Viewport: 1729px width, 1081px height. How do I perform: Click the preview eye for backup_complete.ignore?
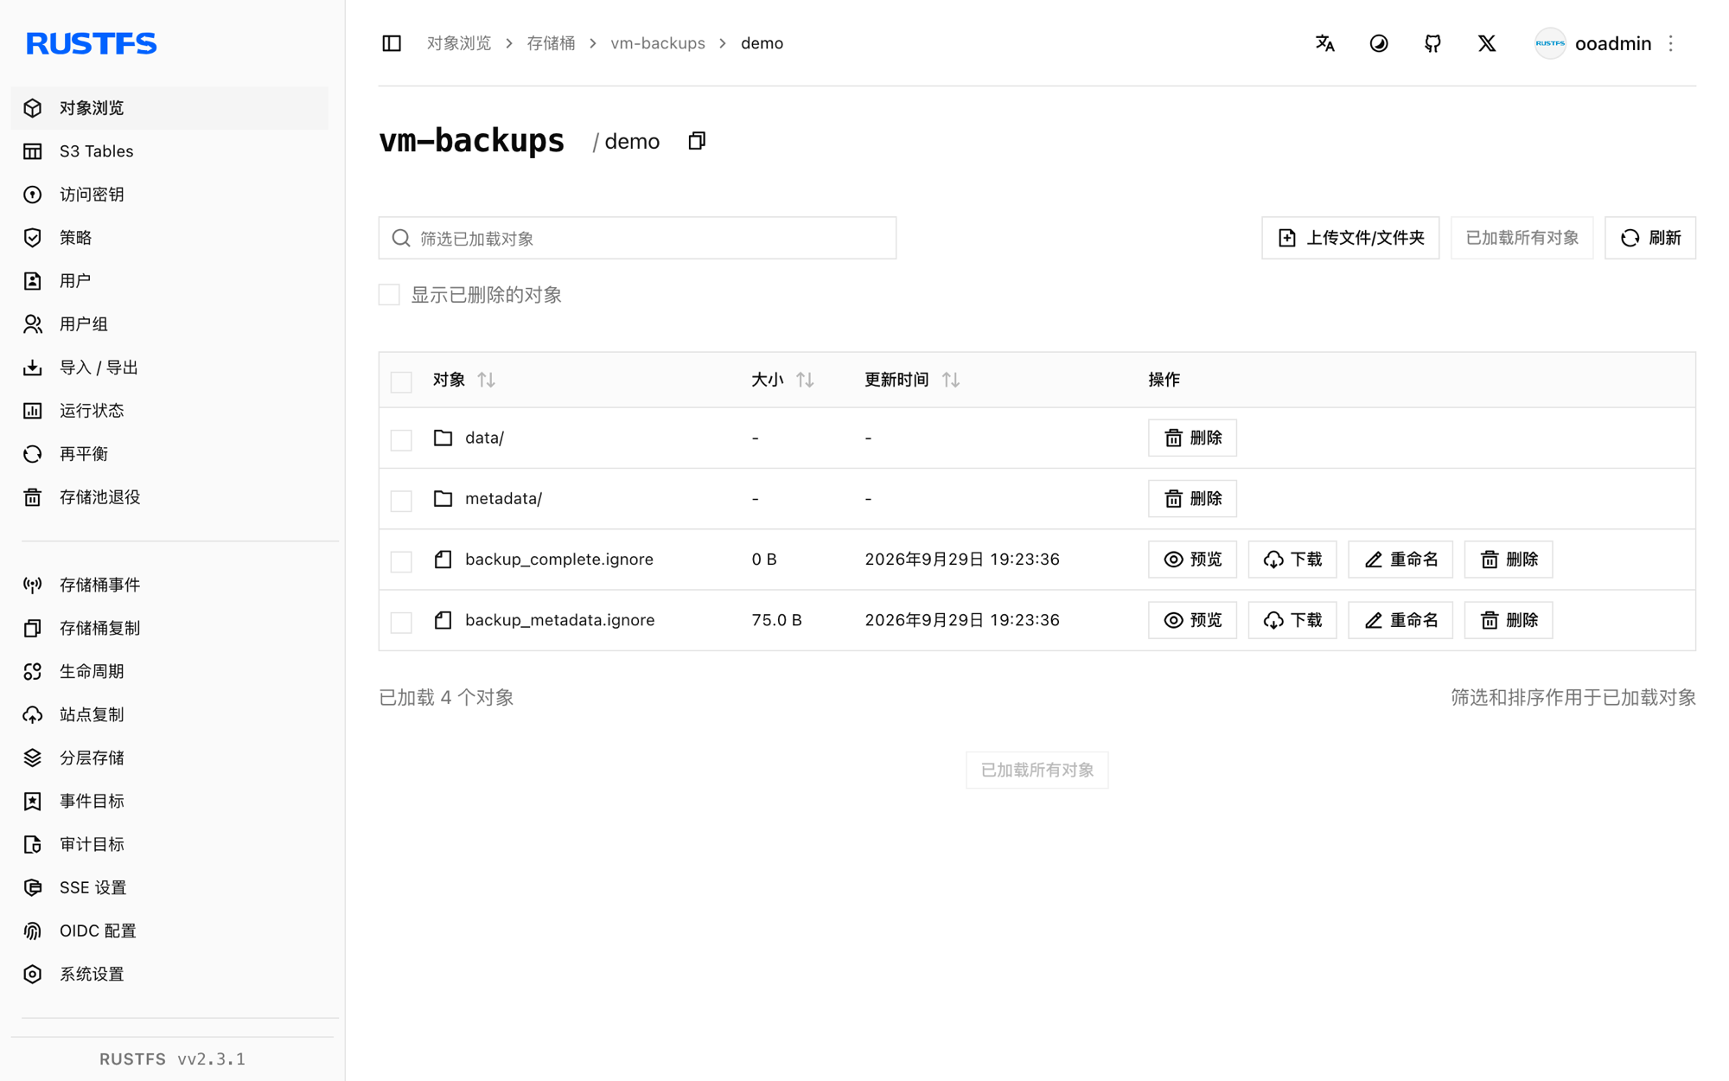pyautogui.click(x=1192, y=560)
